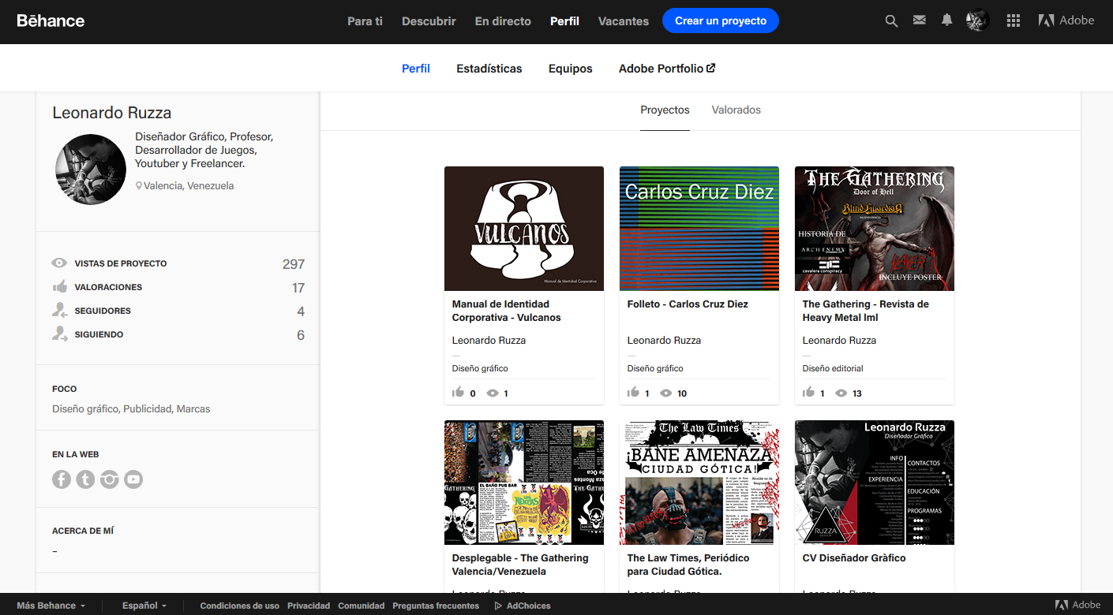
Task: Open the Español language dropdown
Action: point(142,605)
